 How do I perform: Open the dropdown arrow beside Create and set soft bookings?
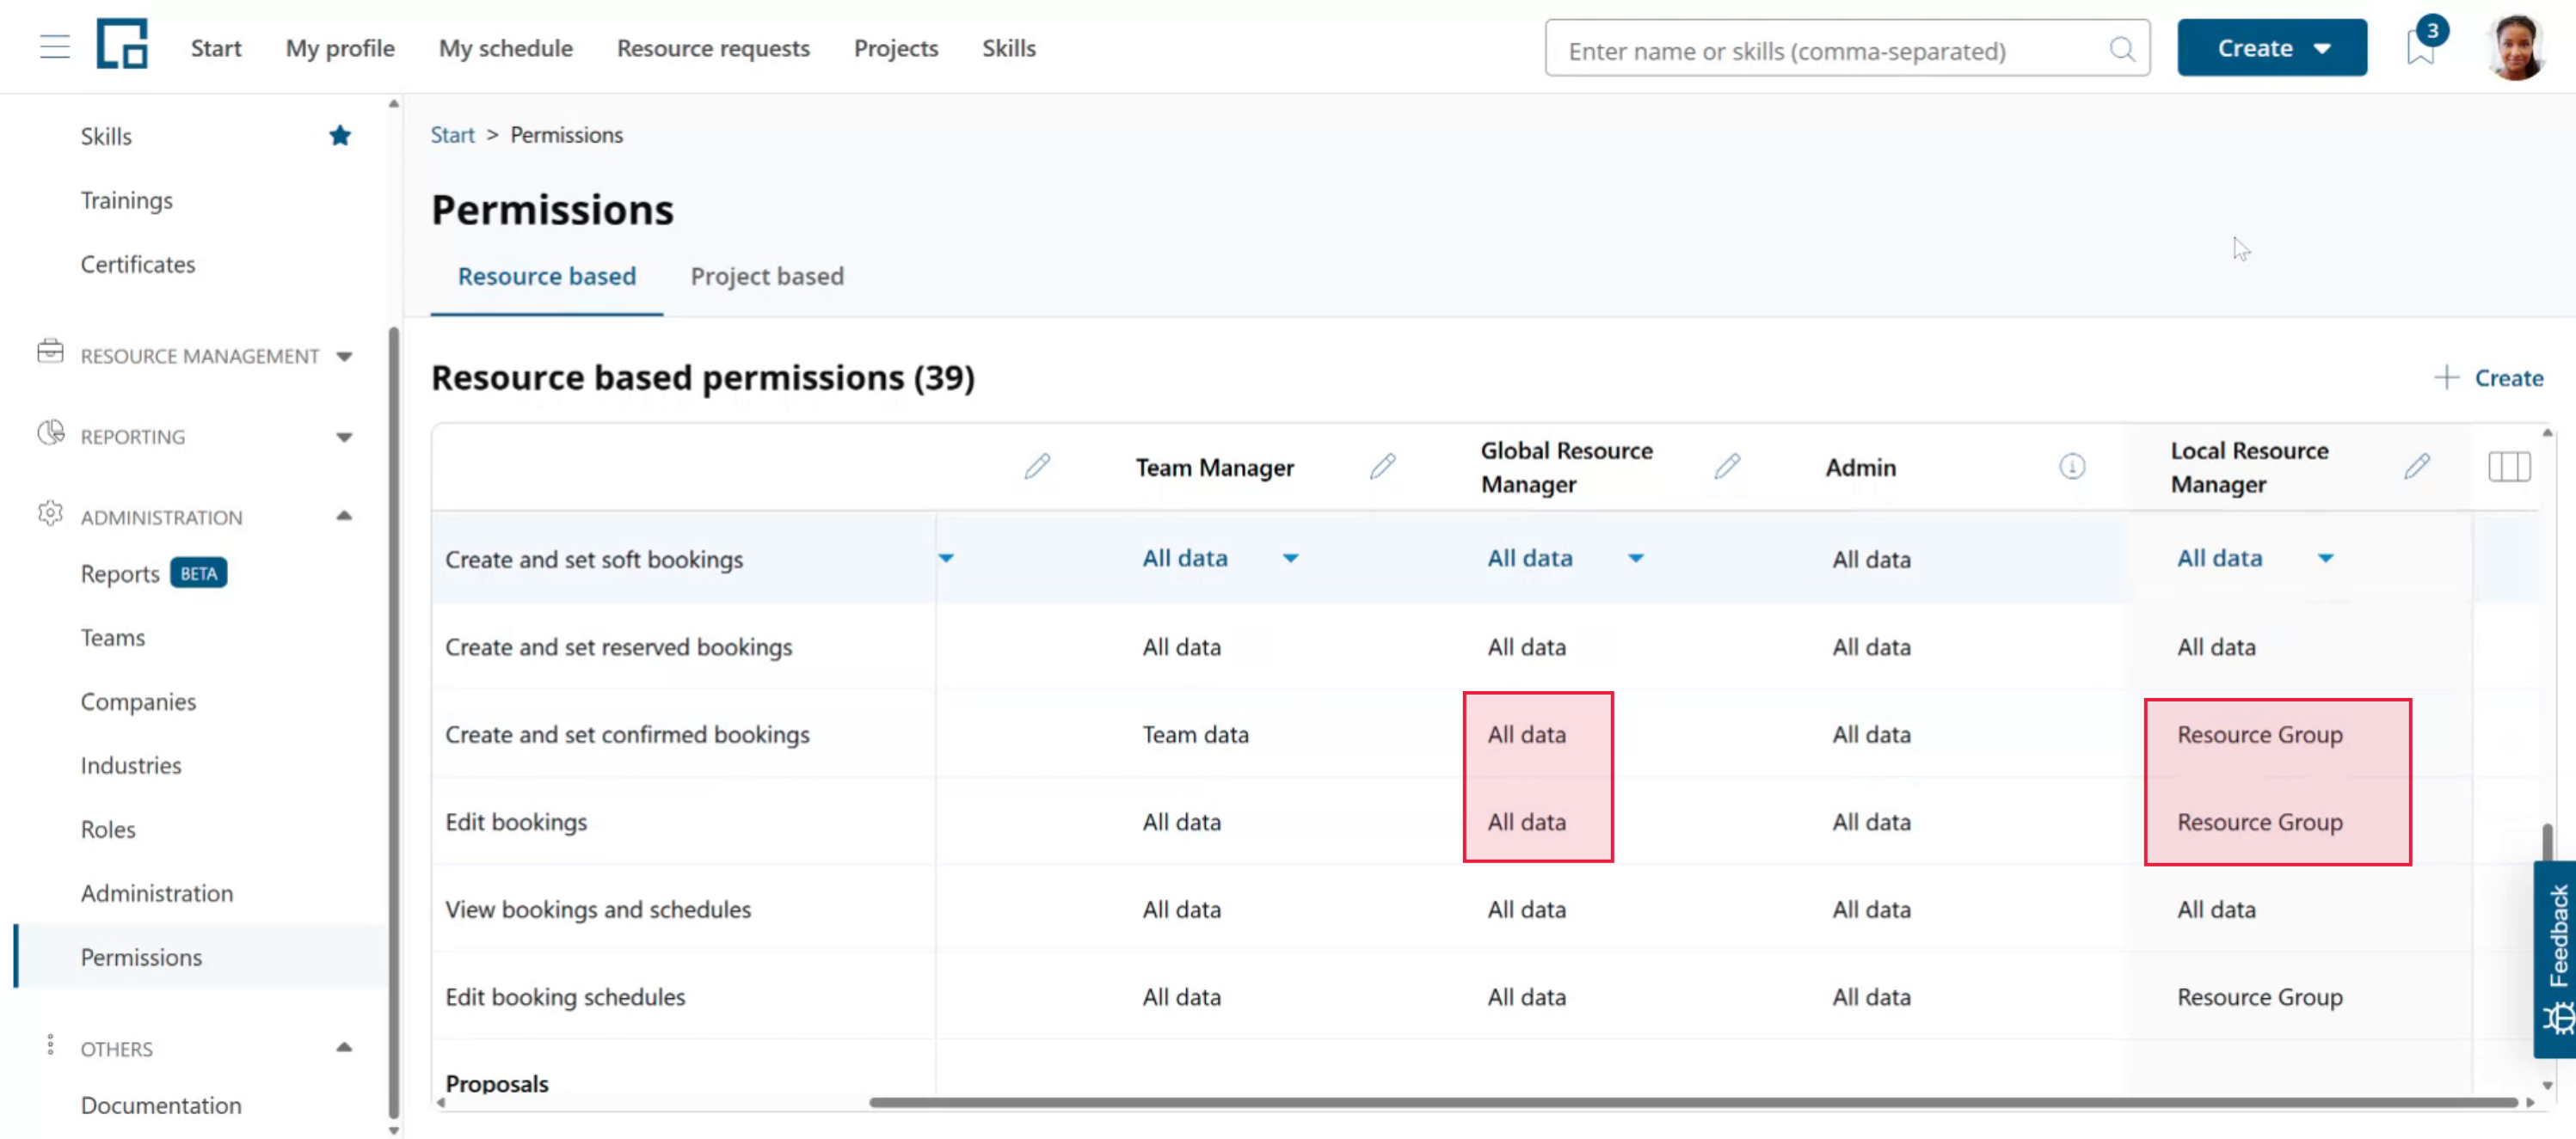pyautogui.click(x=946, y=559)
